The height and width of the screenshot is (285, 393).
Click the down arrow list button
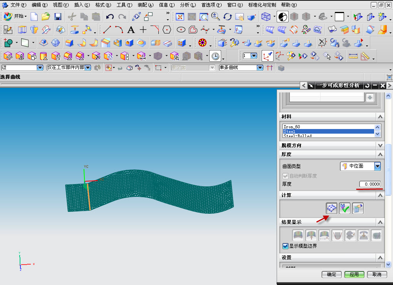pos(370,97)
